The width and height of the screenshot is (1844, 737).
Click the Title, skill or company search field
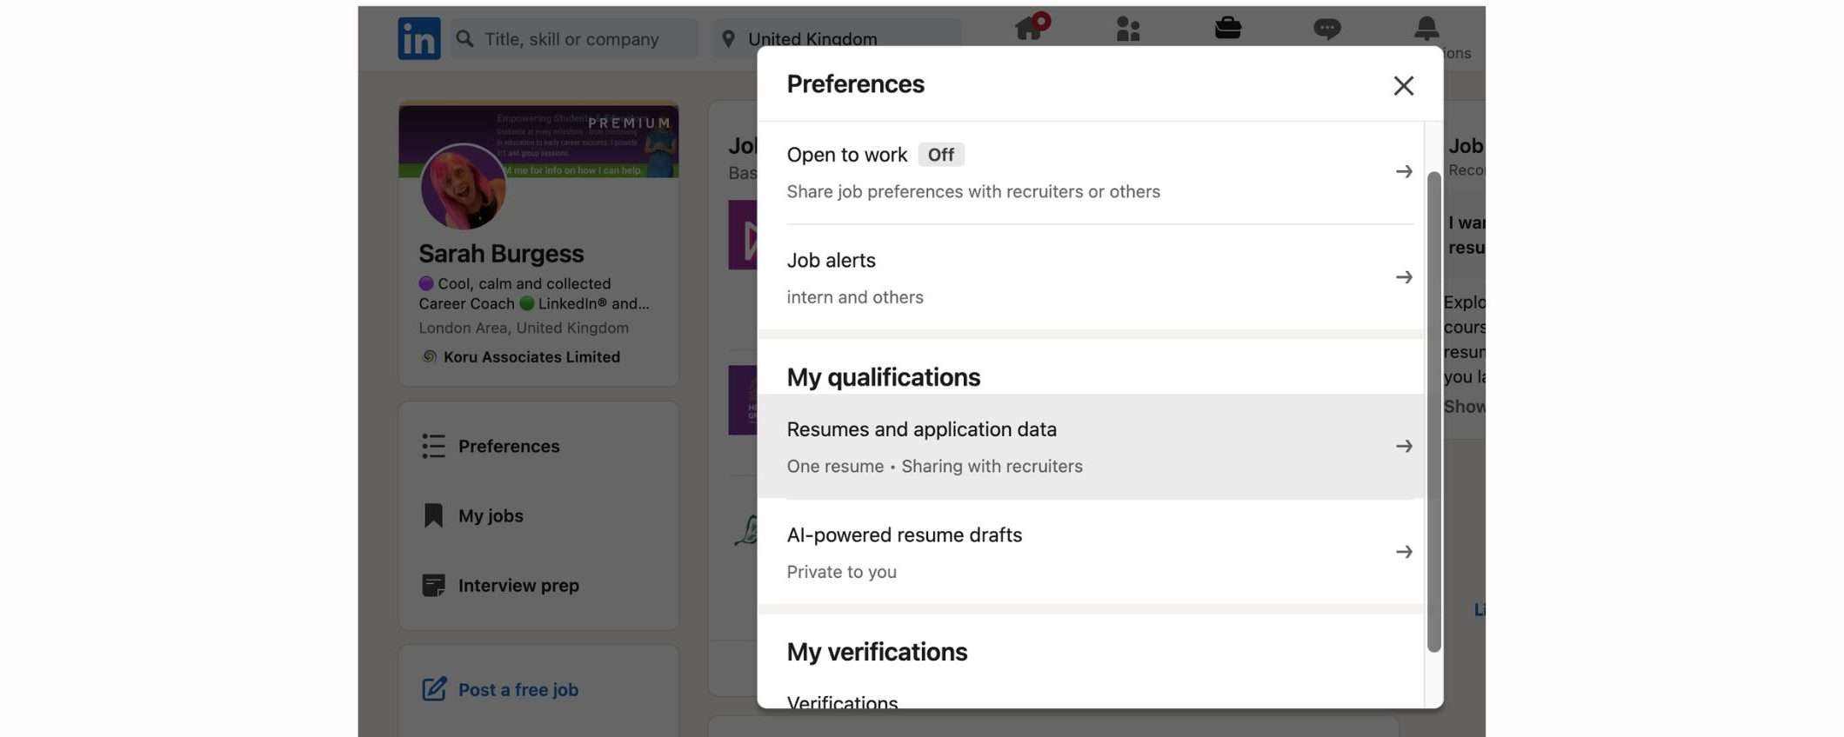pyautogui.click(x=583, y=39)
